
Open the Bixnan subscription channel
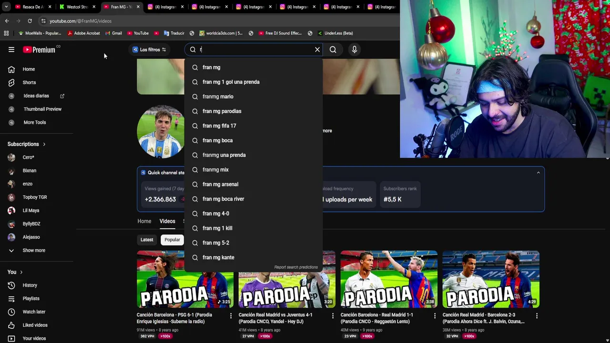(x=29, y=171)
